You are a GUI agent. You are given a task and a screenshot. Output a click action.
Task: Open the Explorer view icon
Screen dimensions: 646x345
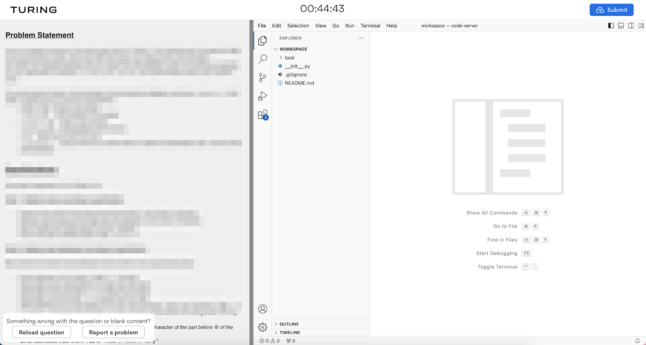click(x=262, y=40)
